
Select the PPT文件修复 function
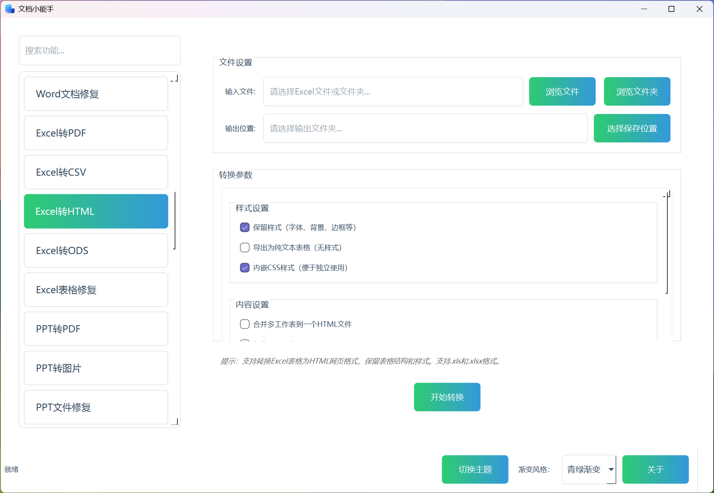[96, 407]
